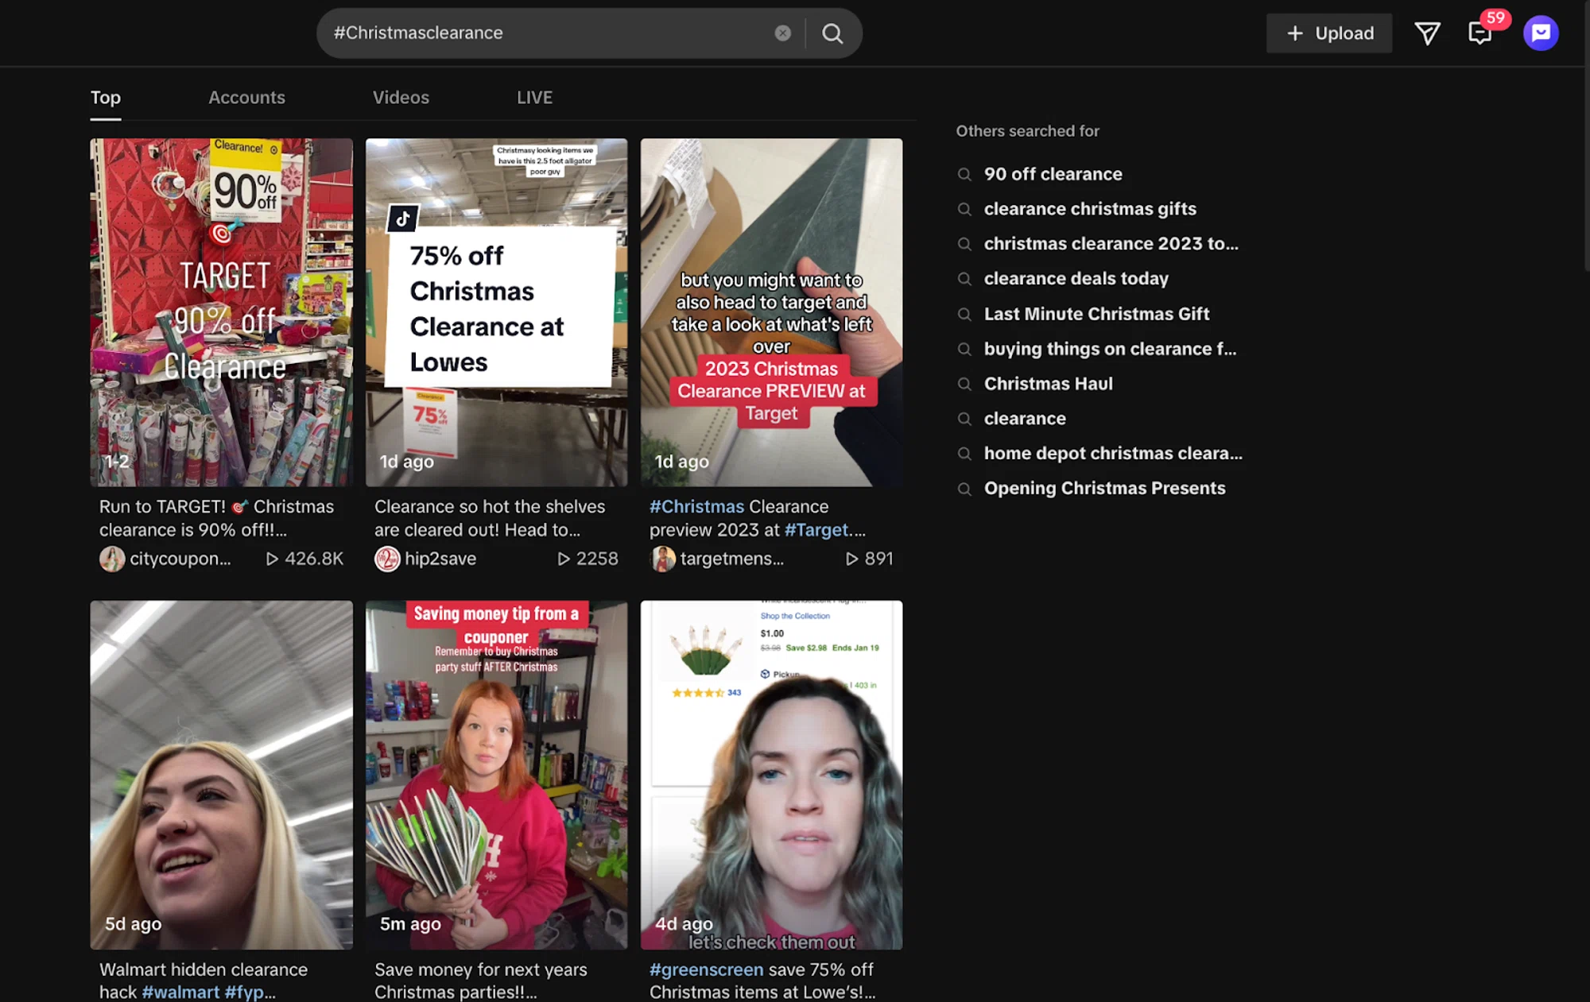Screen dimensions: 1590x1002
Task: Open the 4d ago greenscreen Lowe's video
Action: [771, 775]
